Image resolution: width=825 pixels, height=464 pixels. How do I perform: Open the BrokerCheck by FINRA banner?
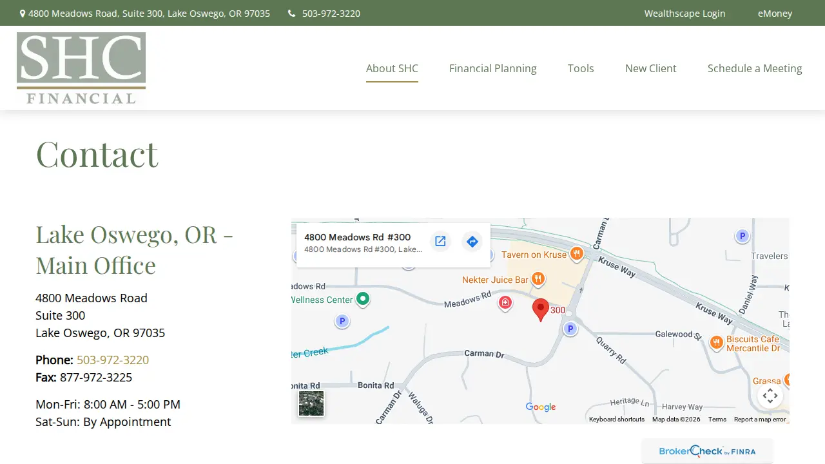point(707,451)
